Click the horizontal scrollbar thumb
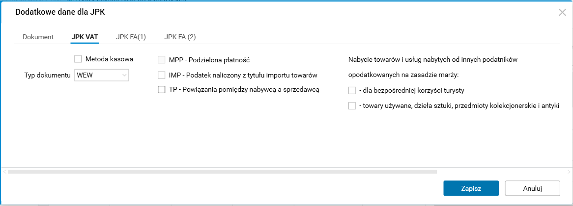The image size is (573, 206). tap(222, 172)
